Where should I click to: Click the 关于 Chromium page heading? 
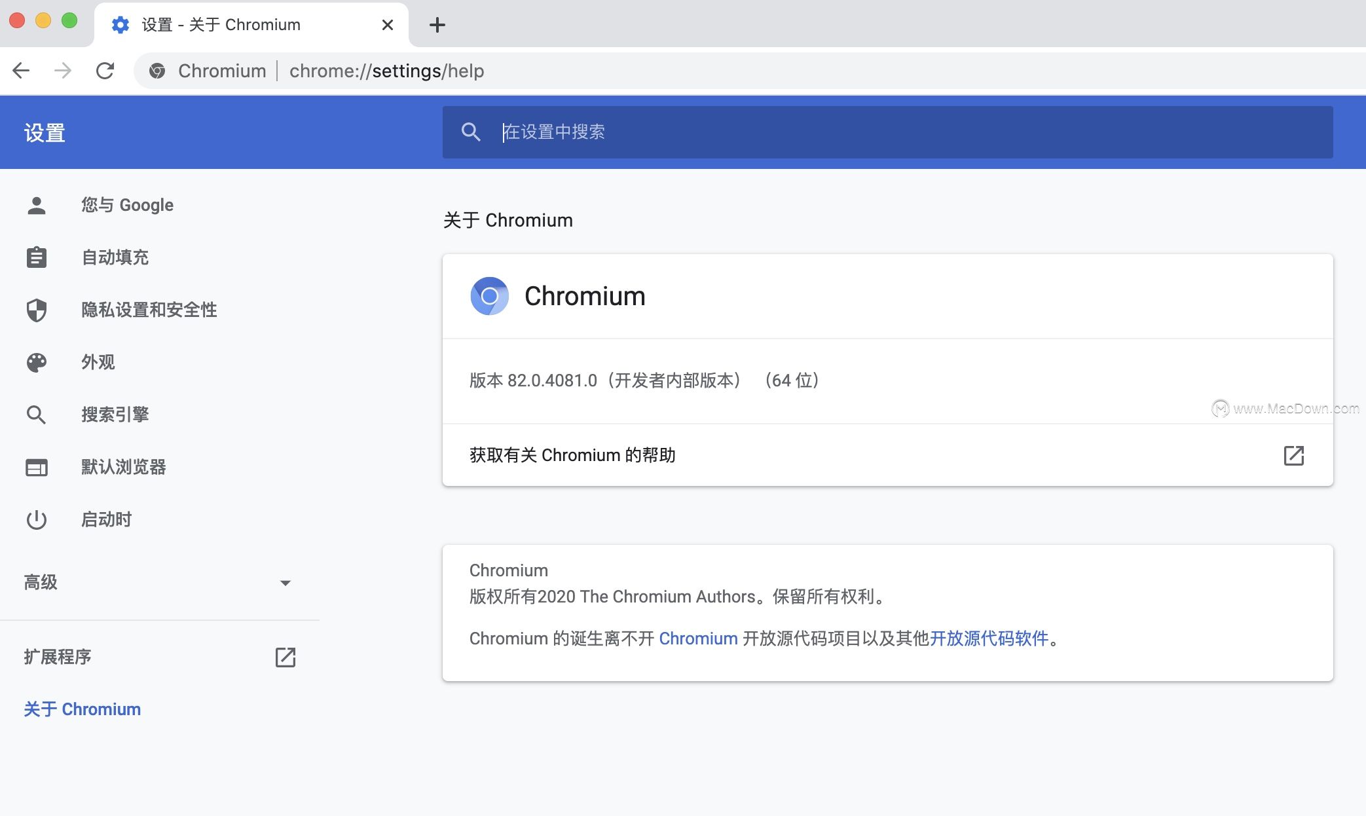click(508, 220)
